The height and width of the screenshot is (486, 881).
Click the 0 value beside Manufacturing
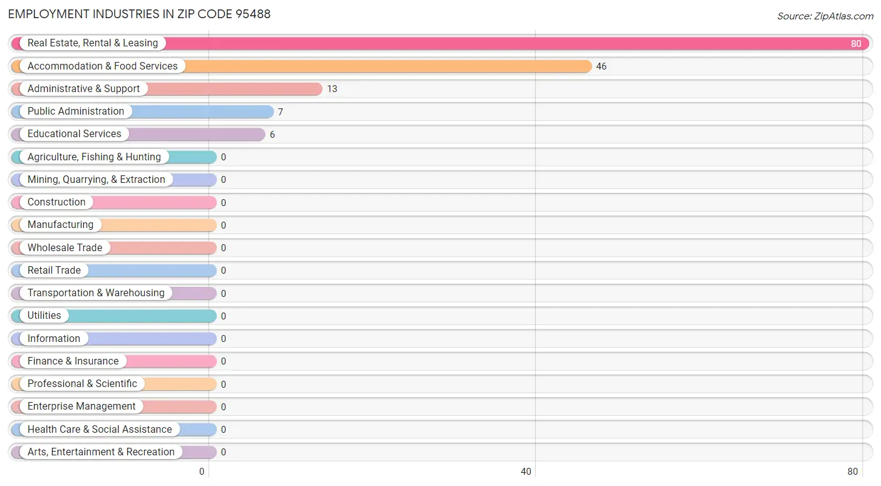[x=224, y=225]
